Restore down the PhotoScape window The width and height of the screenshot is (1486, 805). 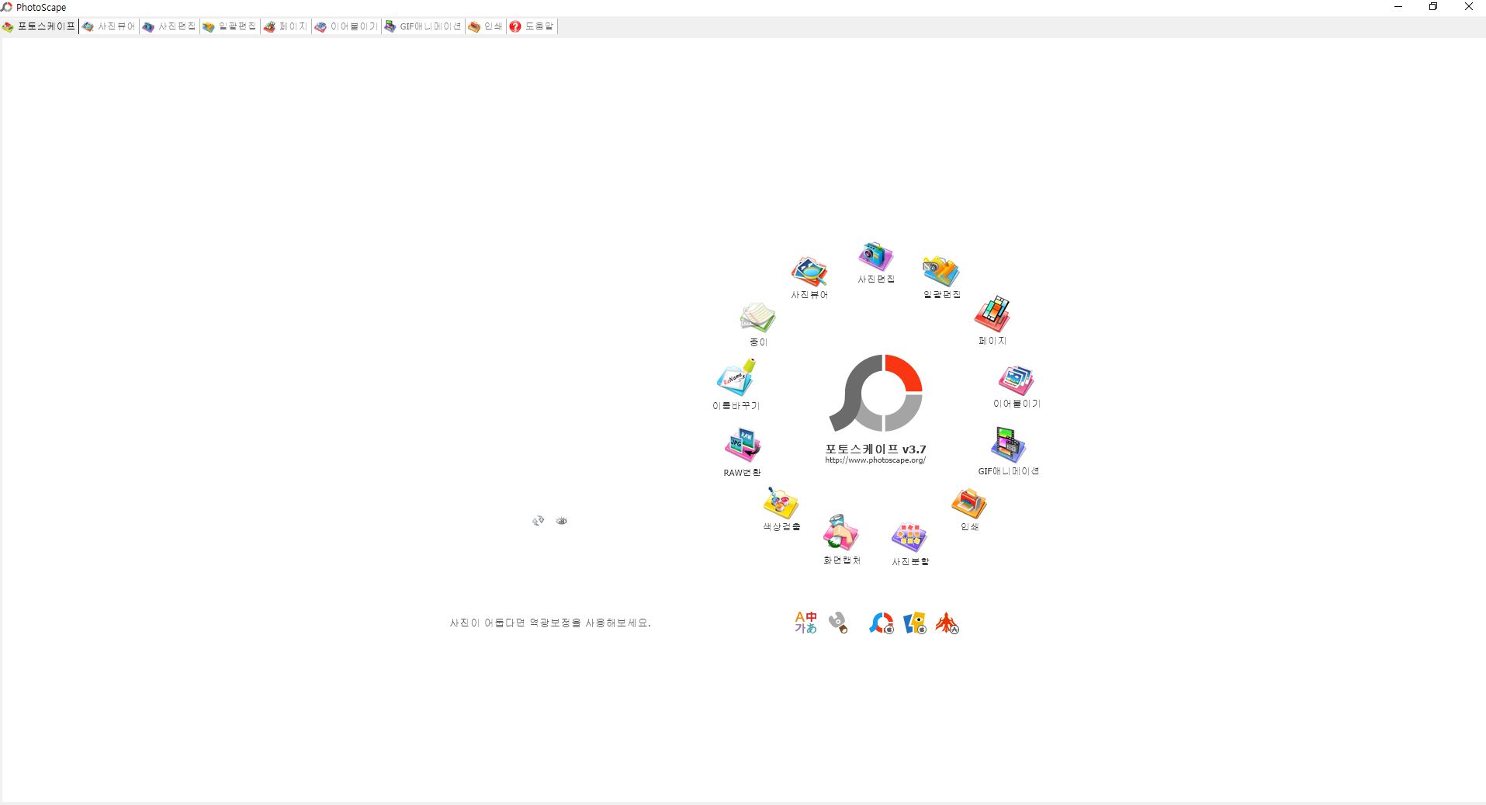tap(1433, 7)
